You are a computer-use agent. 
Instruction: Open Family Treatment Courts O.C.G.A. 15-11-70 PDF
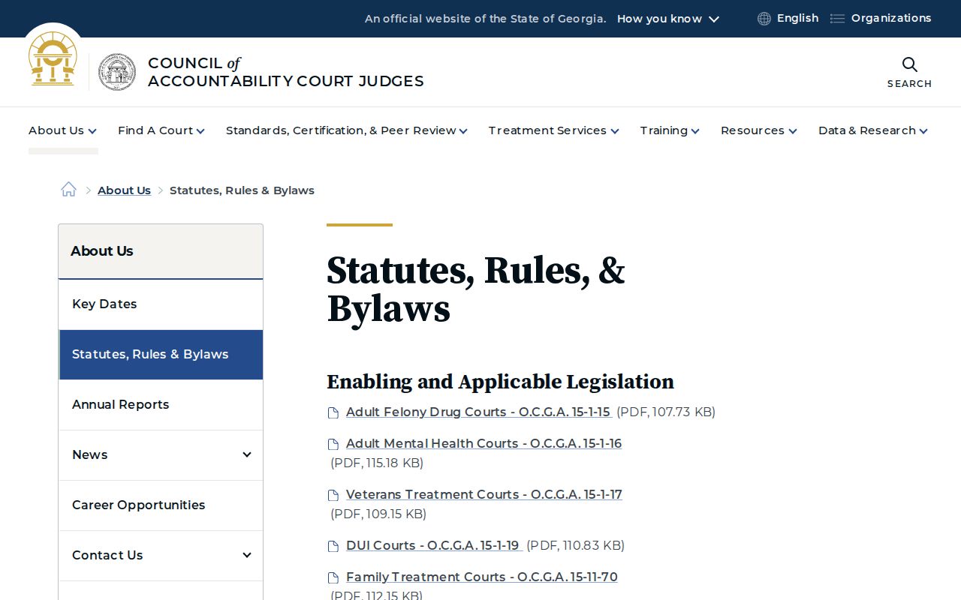click(482, 577)
